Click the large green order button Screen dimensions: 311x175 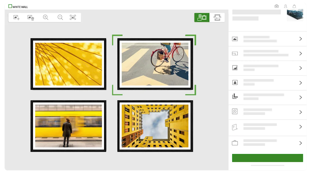point(267,158)
